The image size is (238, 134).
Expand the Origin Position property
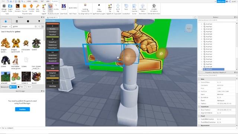(x=199, y=110)
